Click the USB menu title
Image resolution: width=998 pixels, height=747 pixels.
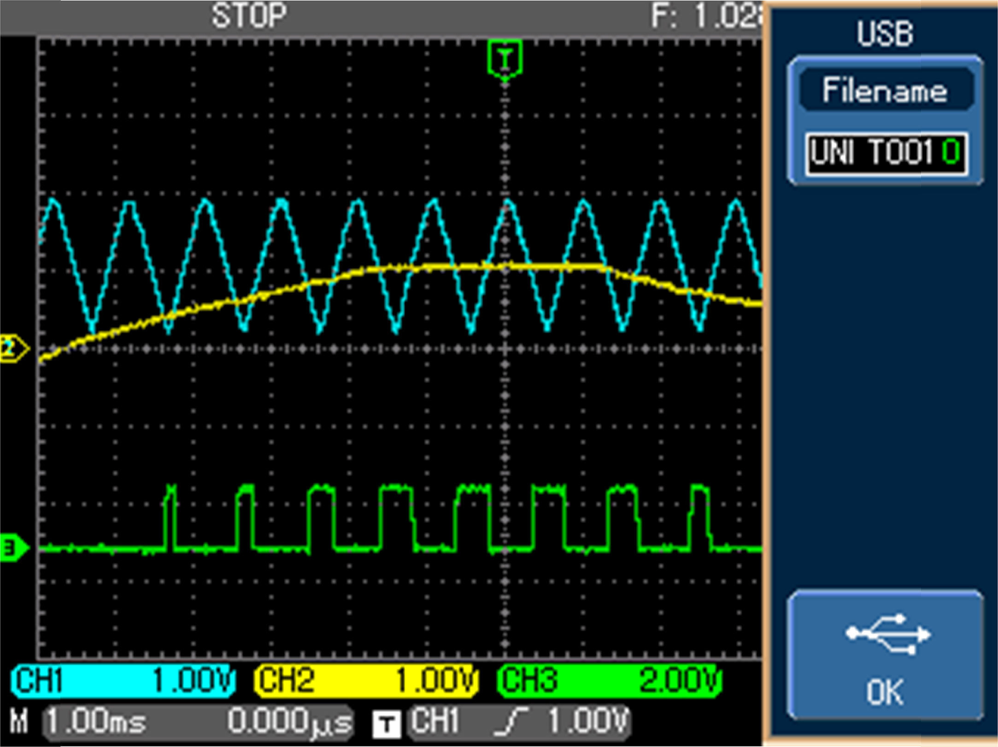coord(885,34)
